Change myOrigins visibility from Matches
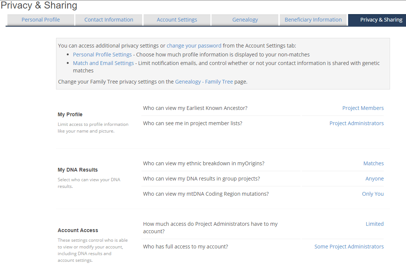The image size is (406, 267). 373,163
